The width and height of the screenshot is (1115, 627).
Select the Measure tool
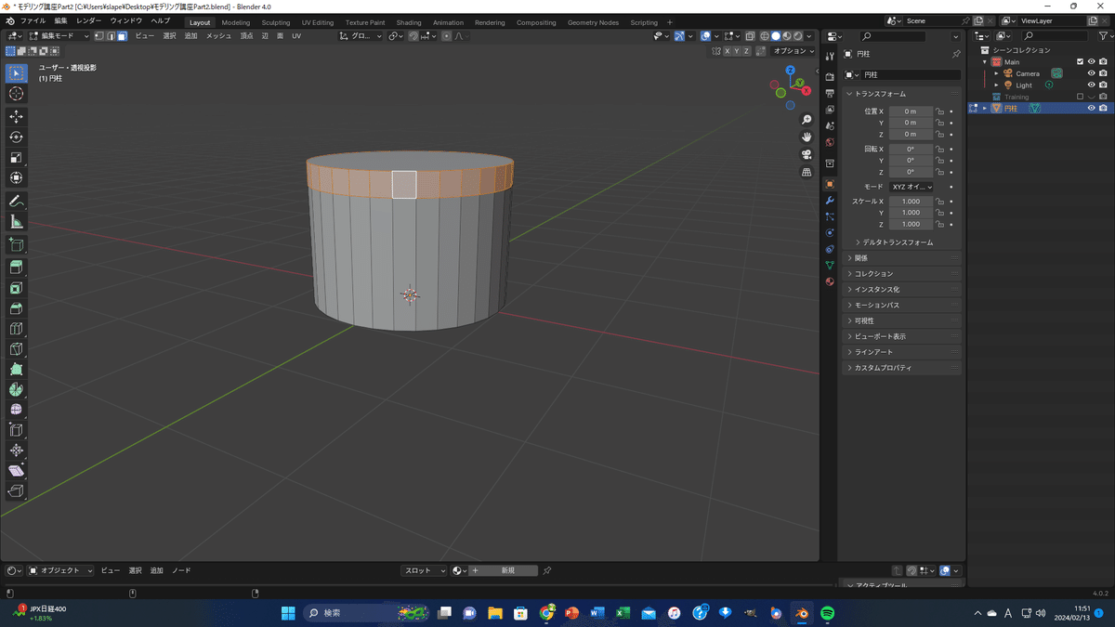[16, 221]
